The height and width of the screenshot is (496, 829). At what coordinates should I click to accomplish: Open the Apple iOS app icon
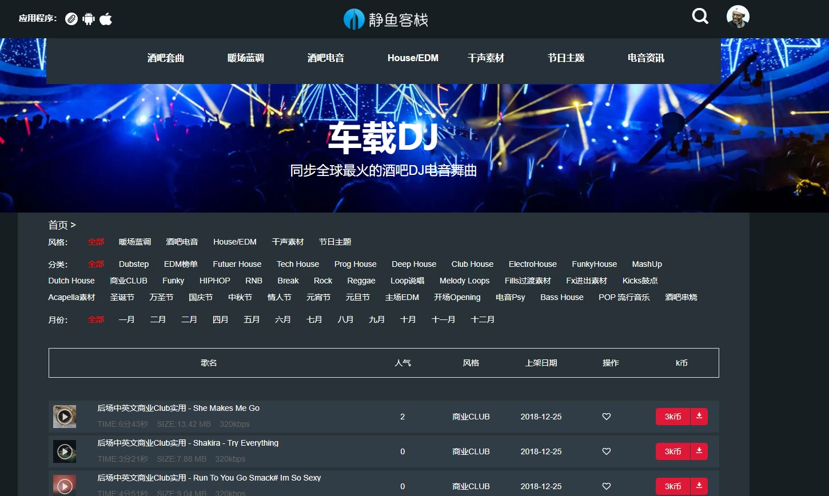tap(106, 19)
